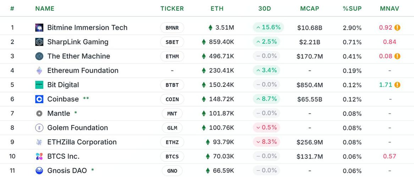414x177 pixels.
Task: Click the BMNR ticker badge
Action: (x=172, y=28)
